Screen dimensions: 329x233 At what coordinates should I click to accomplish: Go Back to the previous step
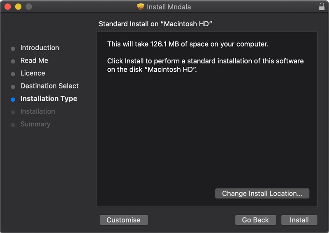tap(255, 220)
